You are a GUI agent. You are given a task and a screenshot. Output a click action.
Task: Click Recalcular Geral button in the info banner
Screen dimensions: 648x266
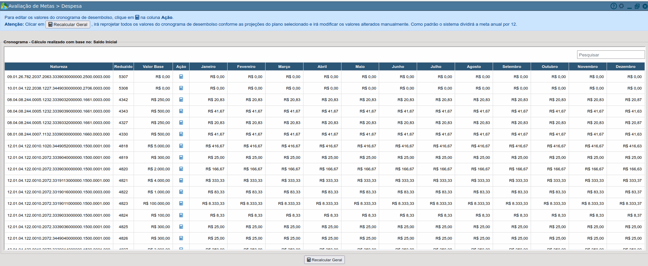pos(68,25)
